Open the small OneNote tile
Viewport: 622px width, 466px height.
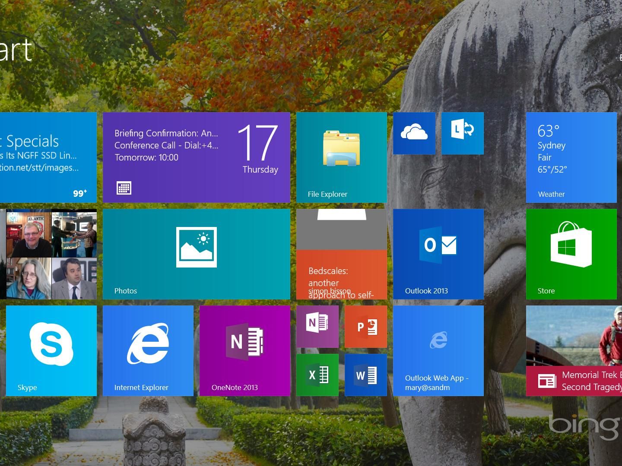pos(317,327)
